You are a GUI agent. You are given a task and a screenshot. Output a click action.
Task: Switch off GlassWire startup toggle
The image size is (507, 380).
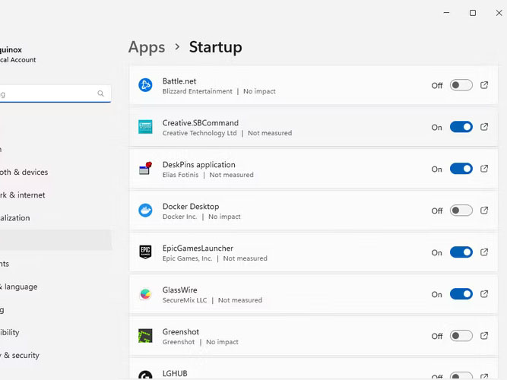pos(461,294)
